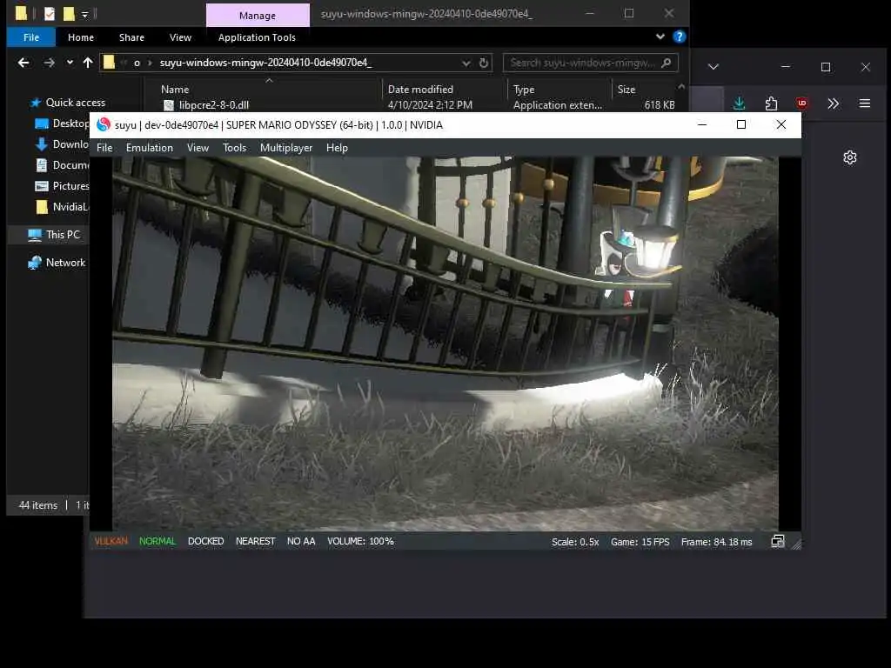This screenshot has width=891, height=668.
Task: Open the View ribbon tab in Explorer
Action: point(180,37)
